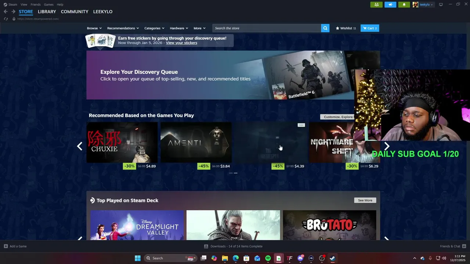Viewport: 470px width, 264px height.
Task: Expand the Recommendations dropdown
Action: [123, 28]
